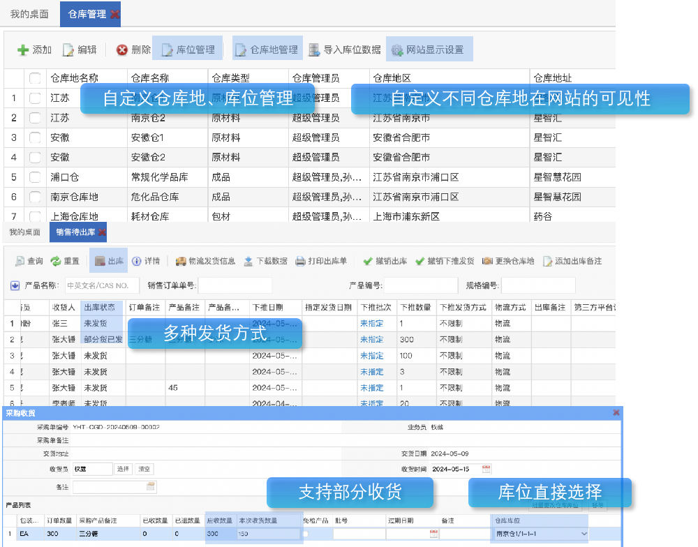Click the 销售订单单号 input field
Viewport: 698px width, 547px height.
click(235, 286)
